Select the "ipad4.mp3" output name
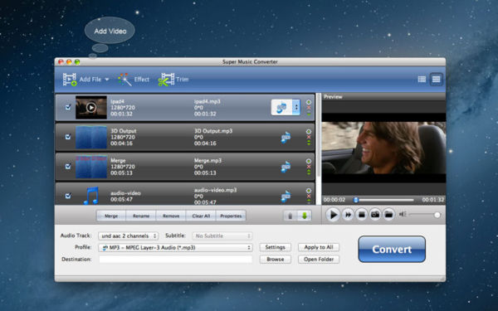 [207, 101]
